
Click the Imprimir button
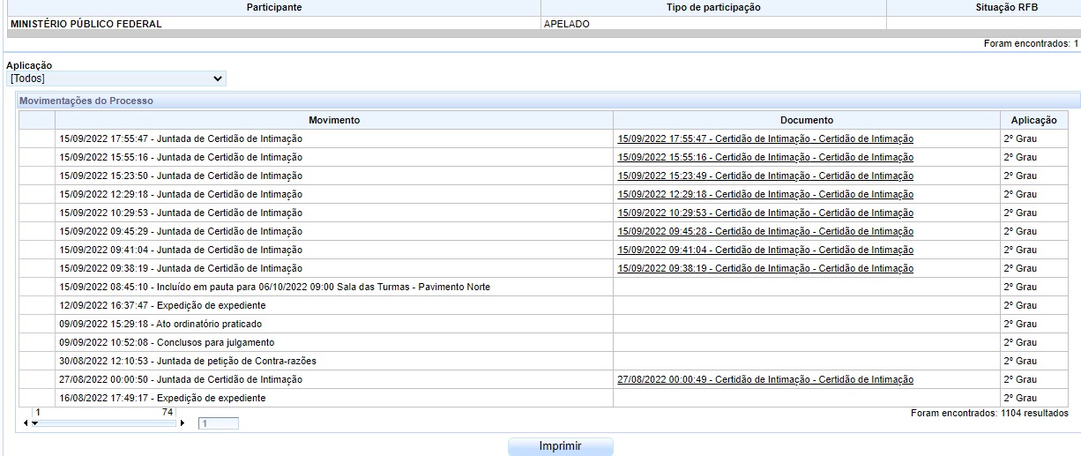pos(560,446)
